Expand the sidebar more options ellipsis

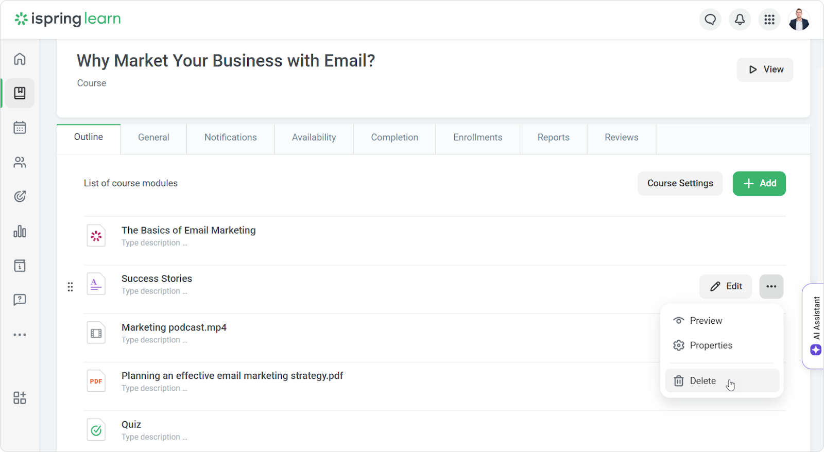pos(20,335)
